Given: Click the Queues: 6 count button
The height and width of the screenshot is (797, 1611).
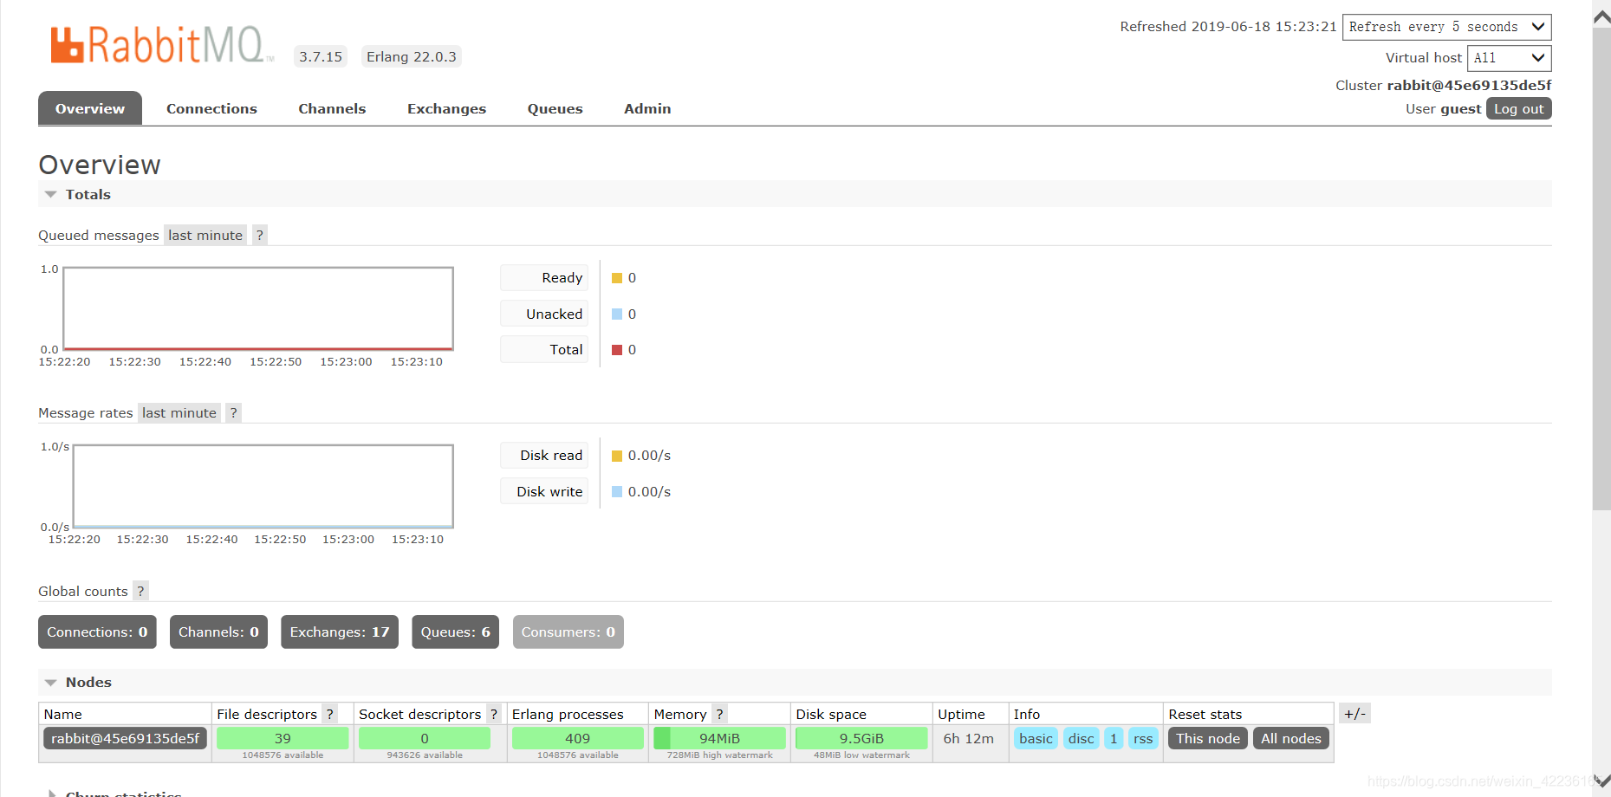Looking at the screenshot, I should pyautogui.click(x=455, y=632).
